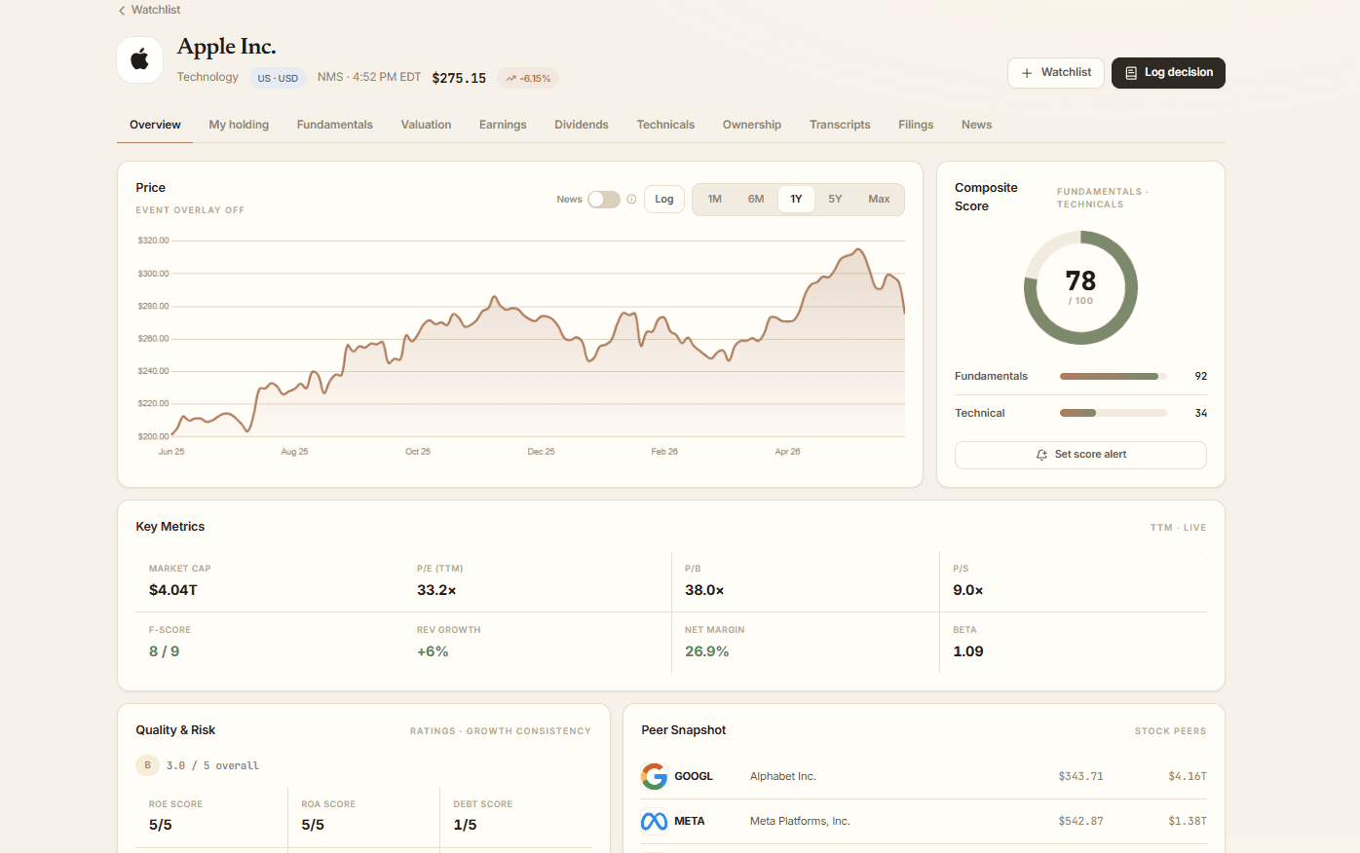The width and height of the screenshot is (1360, 853).
Task: Click the Beta 1.09 value
Action: (x=968, y=651)
